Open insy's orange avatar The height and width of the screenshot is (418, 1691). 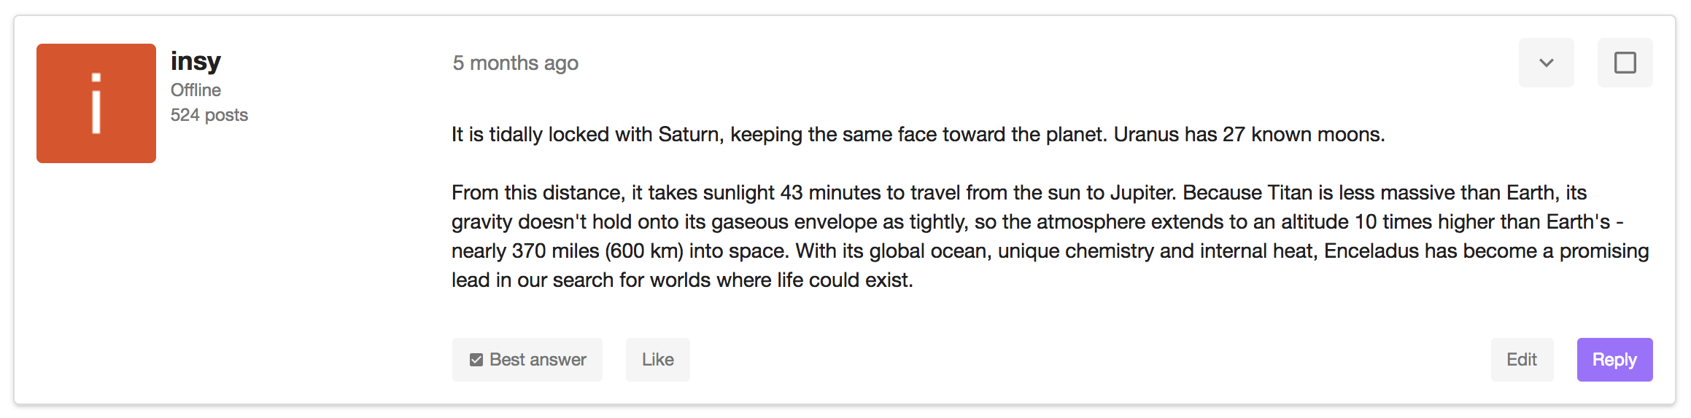[96, 103]
